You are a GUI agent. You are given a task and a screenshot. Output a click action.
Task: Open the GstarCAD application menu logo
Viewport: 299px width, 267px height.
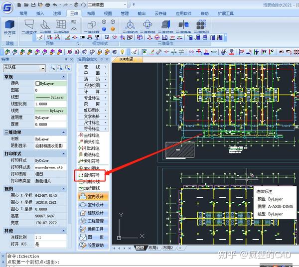(x=7, y=7)
